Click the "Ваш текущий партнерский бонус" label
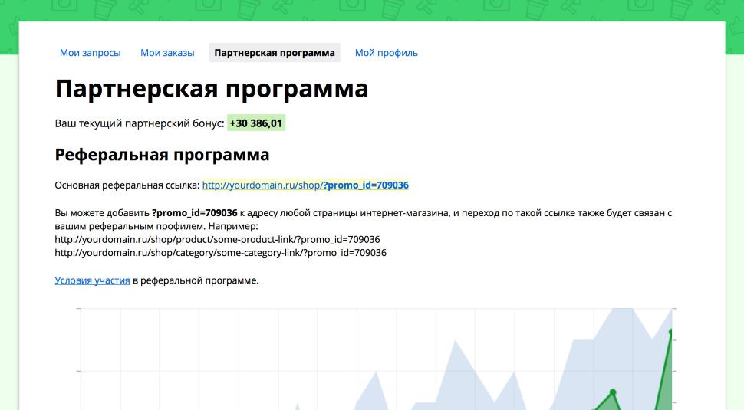 (x=140, y=123)
